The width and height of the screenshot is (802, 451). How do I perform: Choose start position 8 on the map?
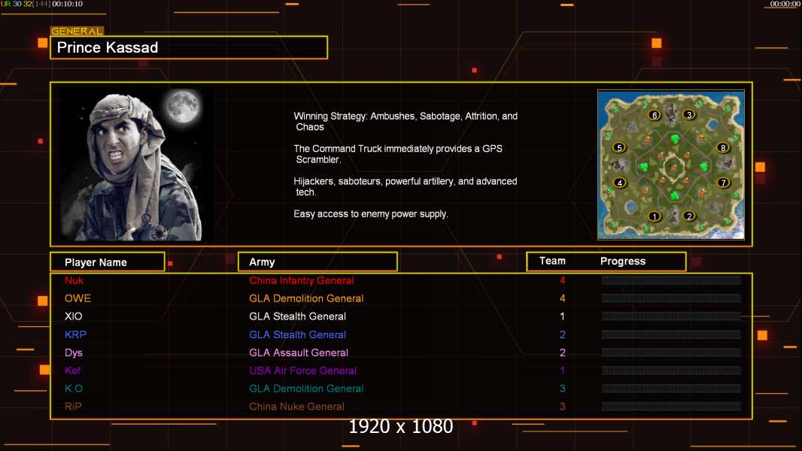(723, 147)
